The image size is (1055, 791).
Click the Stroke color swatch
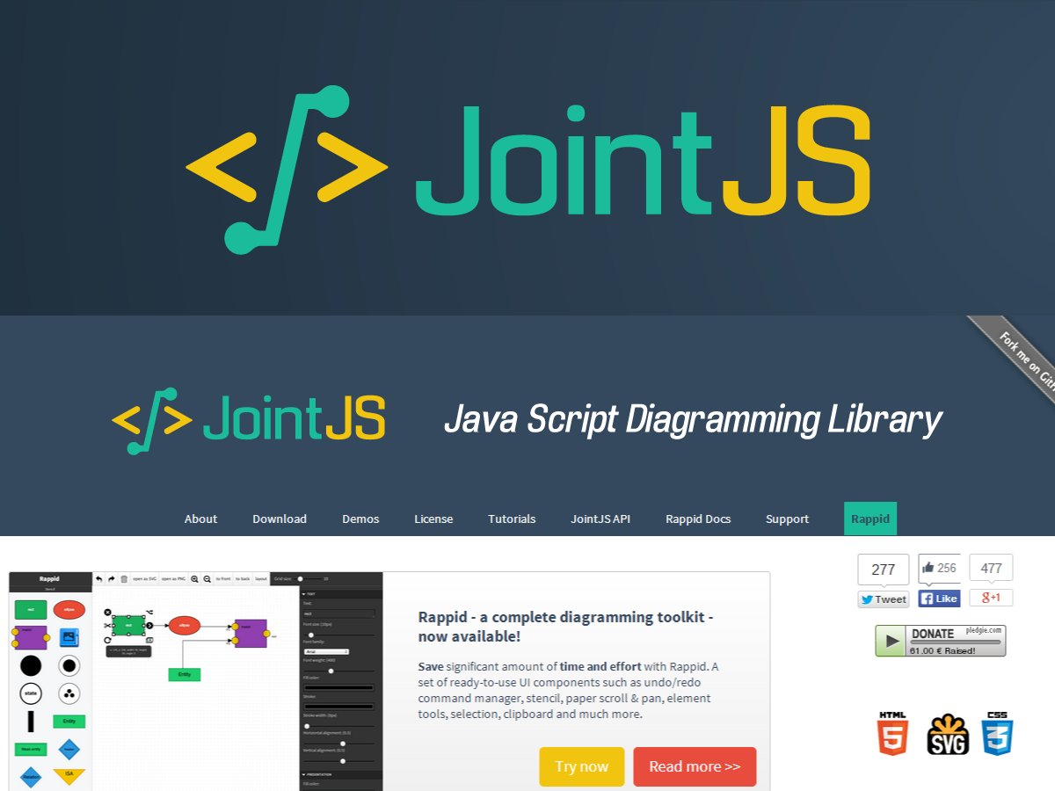[x=338, y=707]
